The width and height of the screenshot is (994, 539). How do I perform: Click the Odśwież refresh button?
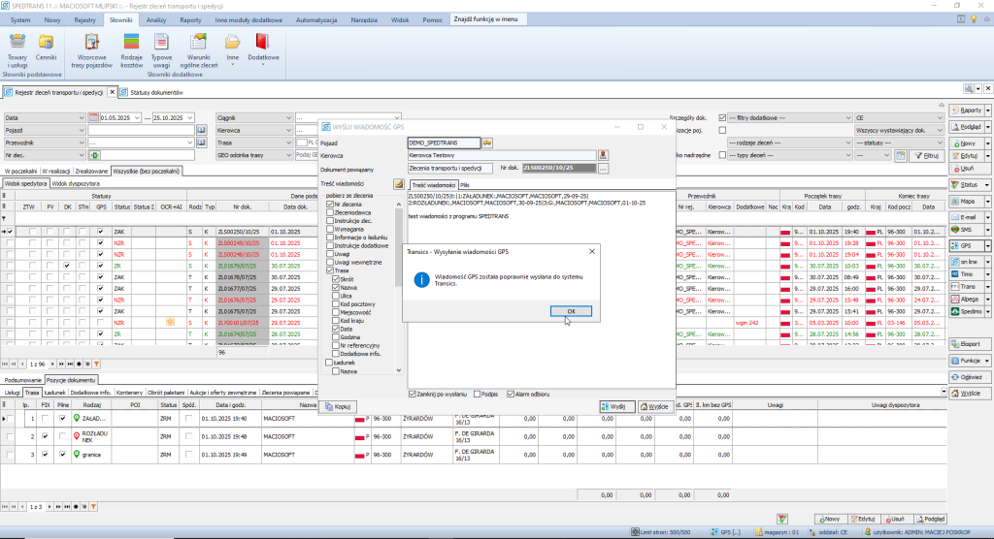(970, 375)
